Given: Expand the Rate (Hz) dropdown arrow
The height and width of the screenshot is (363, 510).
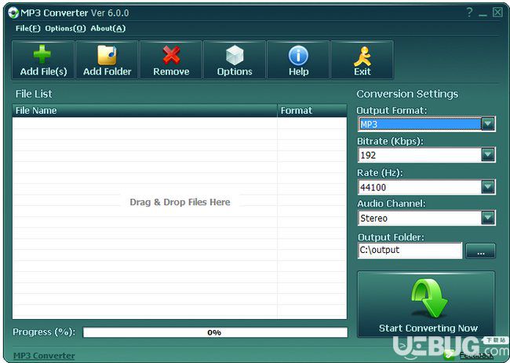Looking at the screenshot, I should coord(488,187).
